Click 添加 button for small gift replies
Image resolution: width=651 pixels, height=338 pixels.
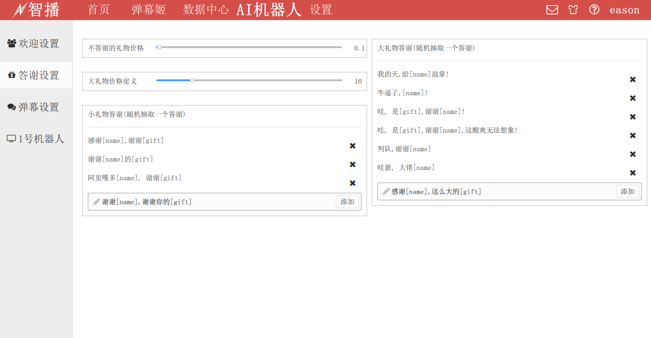347,202
